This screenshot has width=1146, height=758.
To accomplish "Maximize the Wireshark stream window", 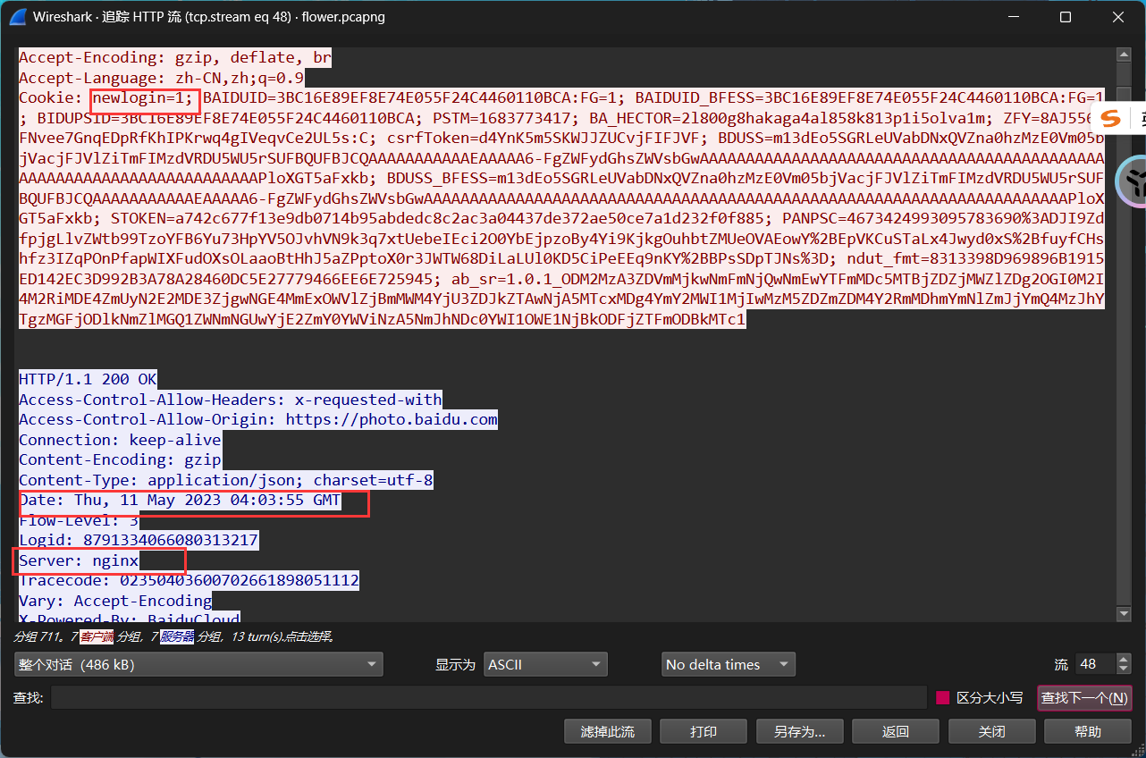I will 1066,17.
